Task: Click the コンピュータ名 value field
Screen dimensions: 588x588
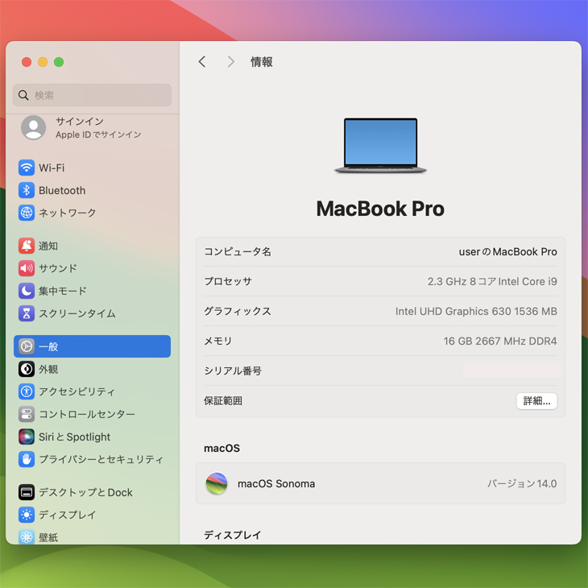Action: click(507, 251)
